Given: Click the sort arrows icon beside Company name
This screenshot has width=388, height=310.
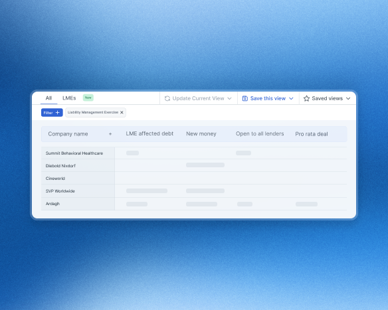Looking at the screenshot, I should click(x=110, y=134).
